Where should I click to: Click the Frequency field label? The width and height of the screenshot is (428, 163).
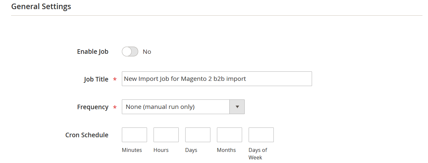tap(93, 107)
